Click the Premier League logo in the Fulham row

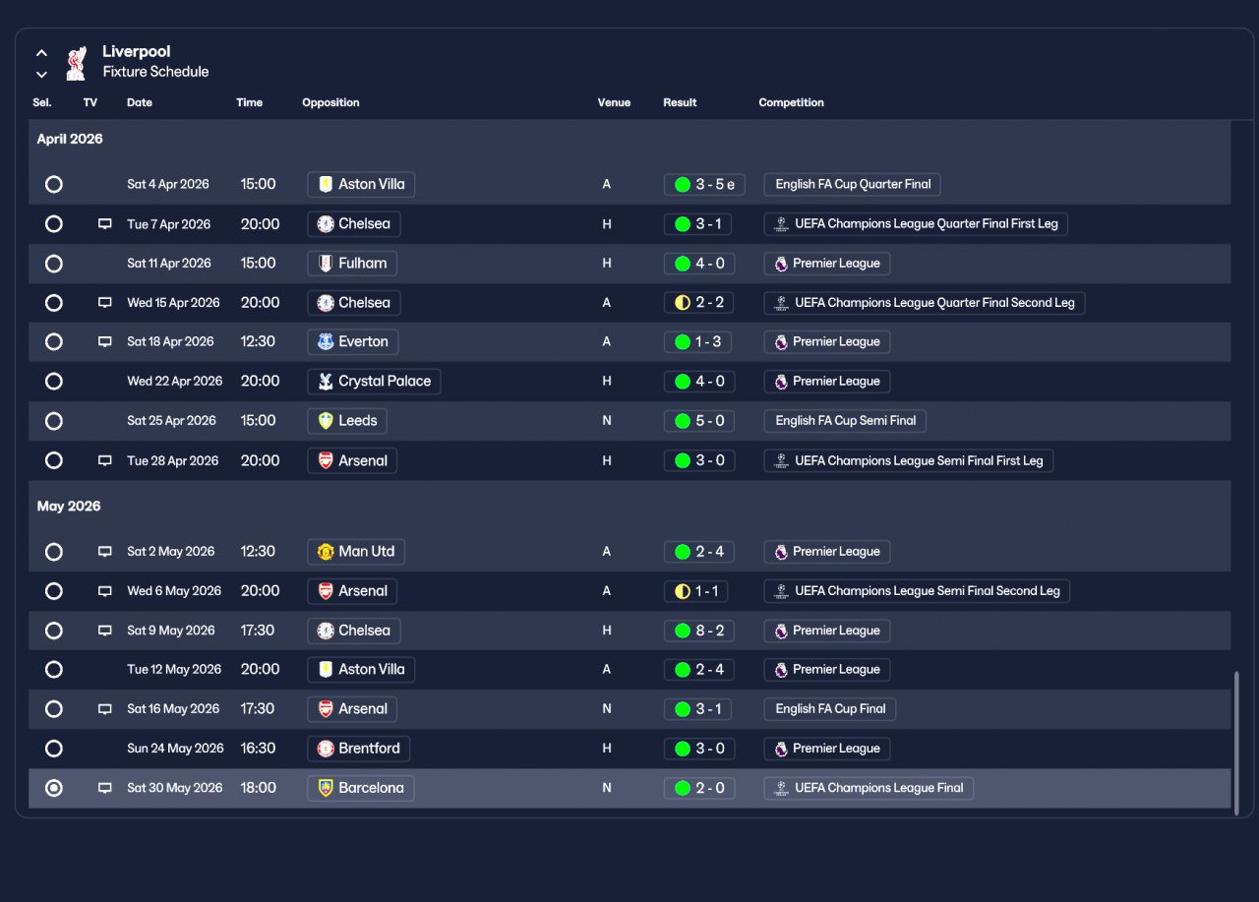(781, 264)
